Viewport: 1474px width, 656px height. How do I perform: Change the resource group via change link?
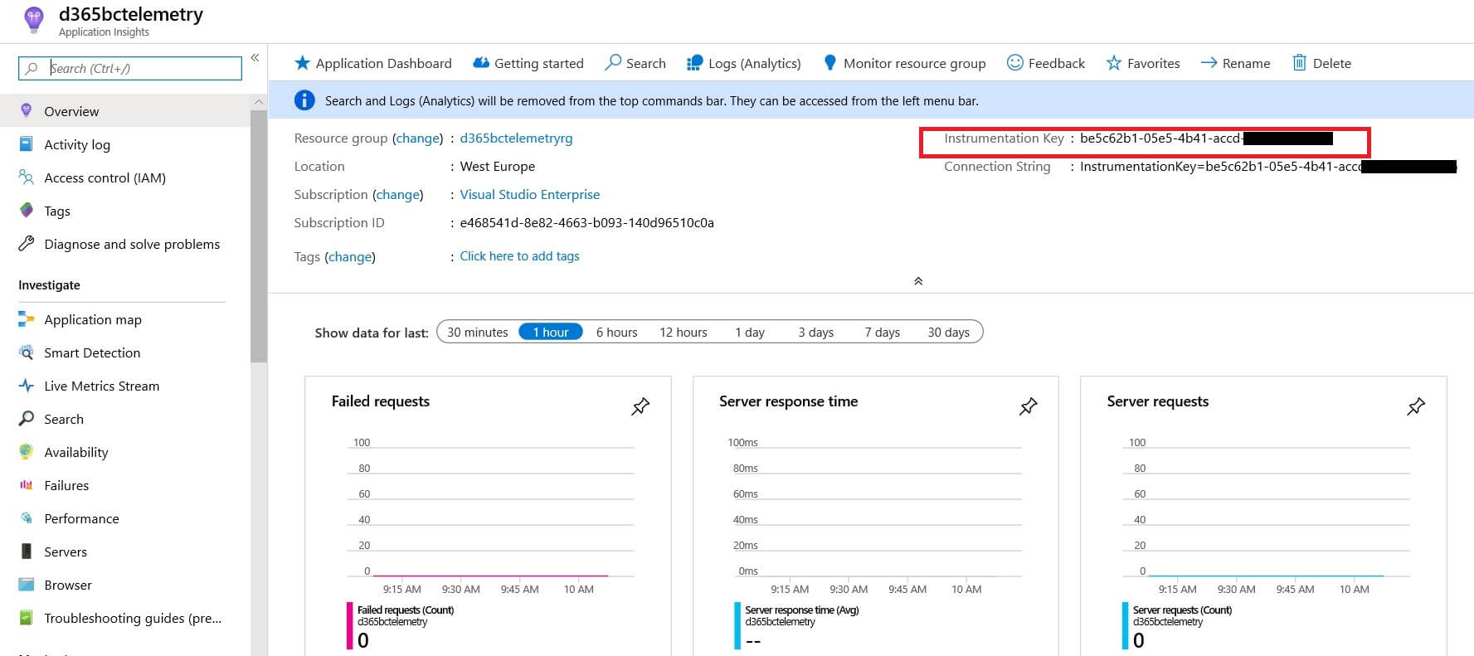[x=417, y=138]
